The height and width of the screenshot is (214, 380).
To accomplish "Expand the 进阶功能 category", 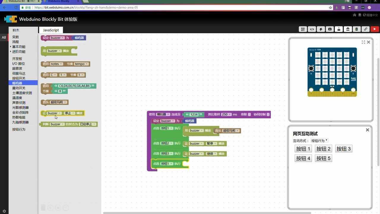I will tap(18, 52).
